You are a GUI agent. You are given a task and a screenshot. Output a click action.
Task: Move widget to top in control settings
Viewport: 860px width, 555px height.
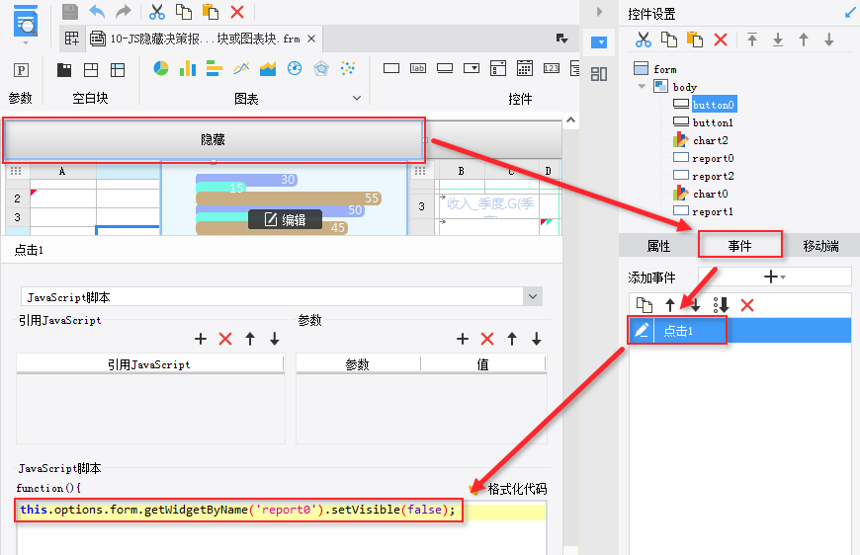(752, 40)
